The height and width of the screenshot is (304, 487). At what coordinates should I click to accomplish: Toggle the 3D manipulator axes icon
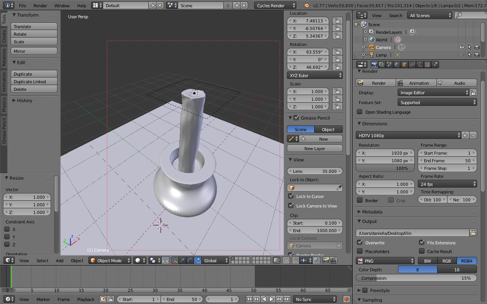click(175, 260)
